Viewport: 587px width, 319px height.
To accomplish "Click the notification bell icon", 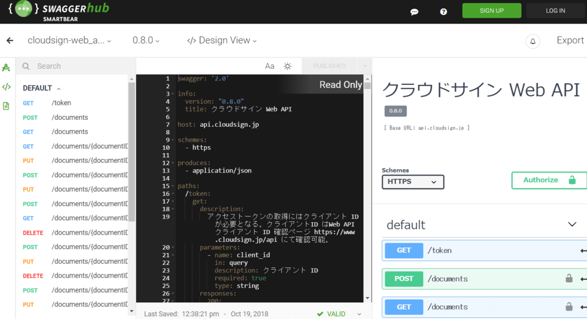I will [x=533, y=41].
